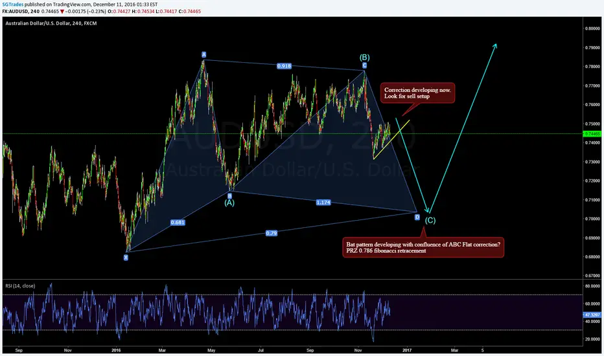
Task: Select the 0.79 ratio label
Action: coord(271,233)
